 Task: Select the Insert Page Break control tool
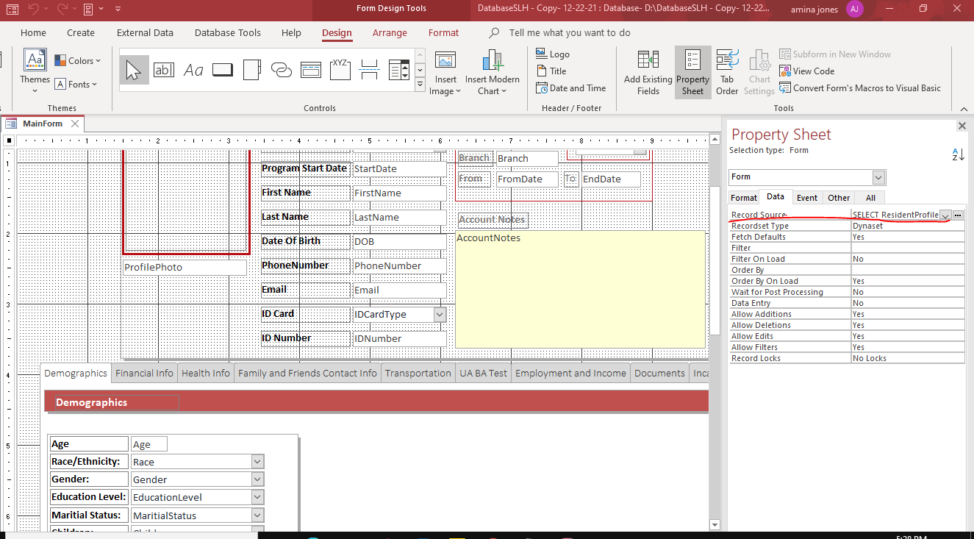tap(370, 70)
